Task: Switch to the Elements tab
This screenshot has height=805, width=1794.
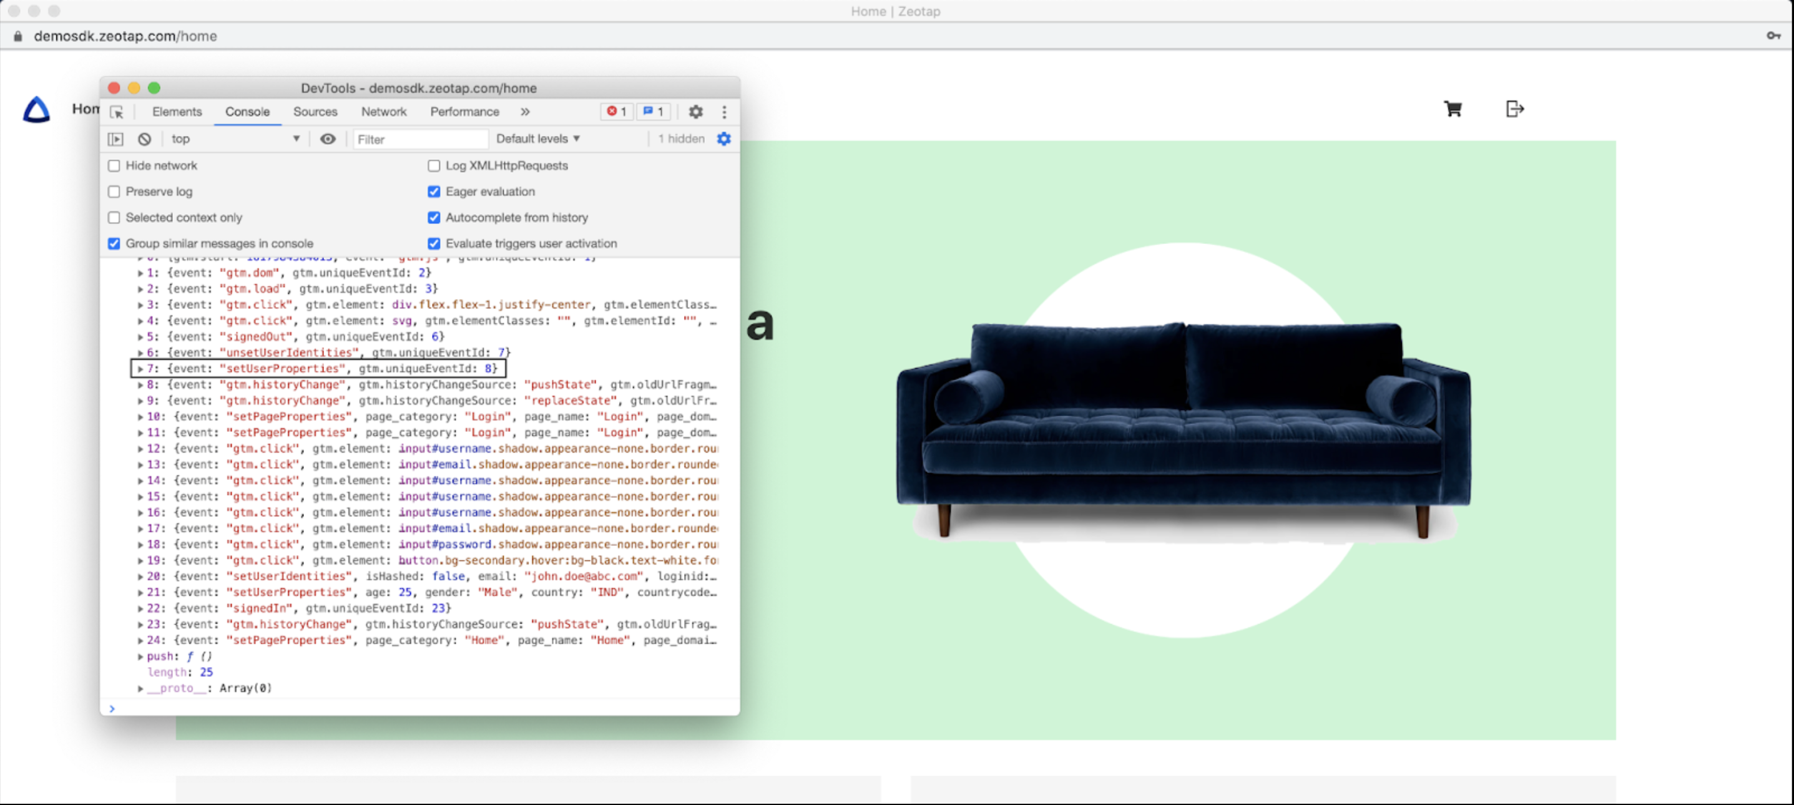Action: pos(177,112)
